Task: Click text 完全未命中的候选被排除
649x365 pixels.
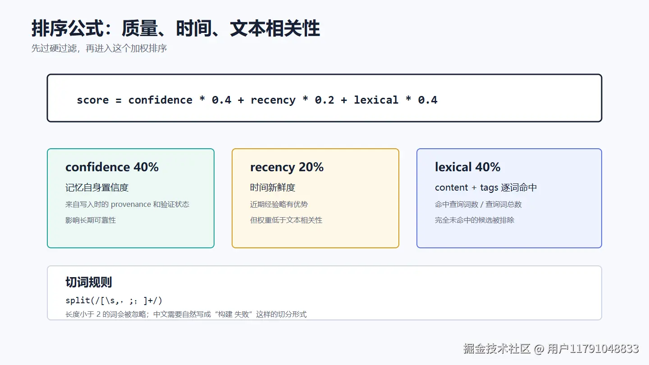Action: point(475,220)
